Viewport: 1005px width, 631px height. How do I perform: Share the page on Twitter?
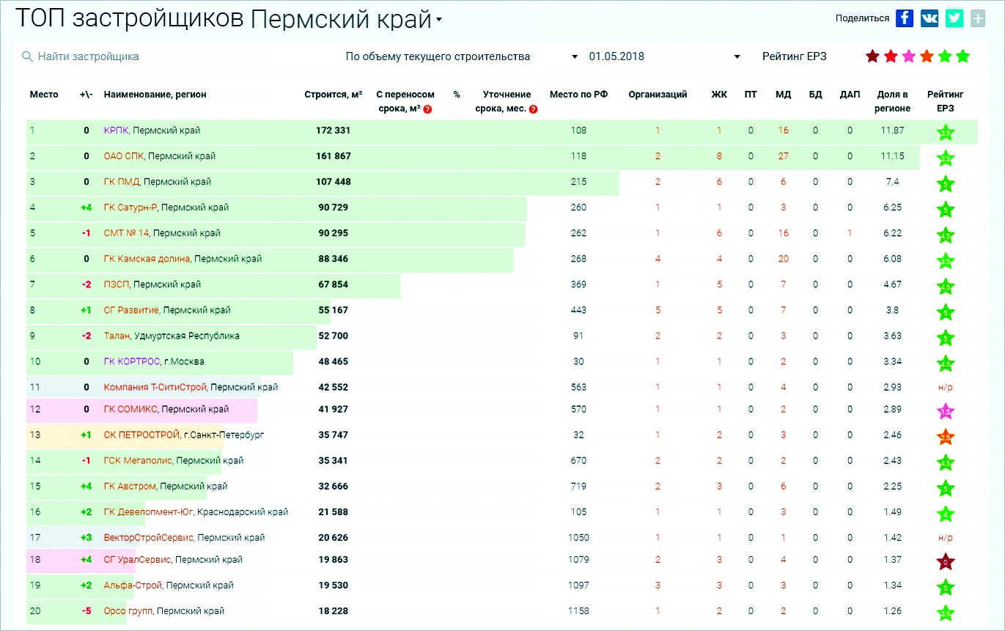coord(954,18)
